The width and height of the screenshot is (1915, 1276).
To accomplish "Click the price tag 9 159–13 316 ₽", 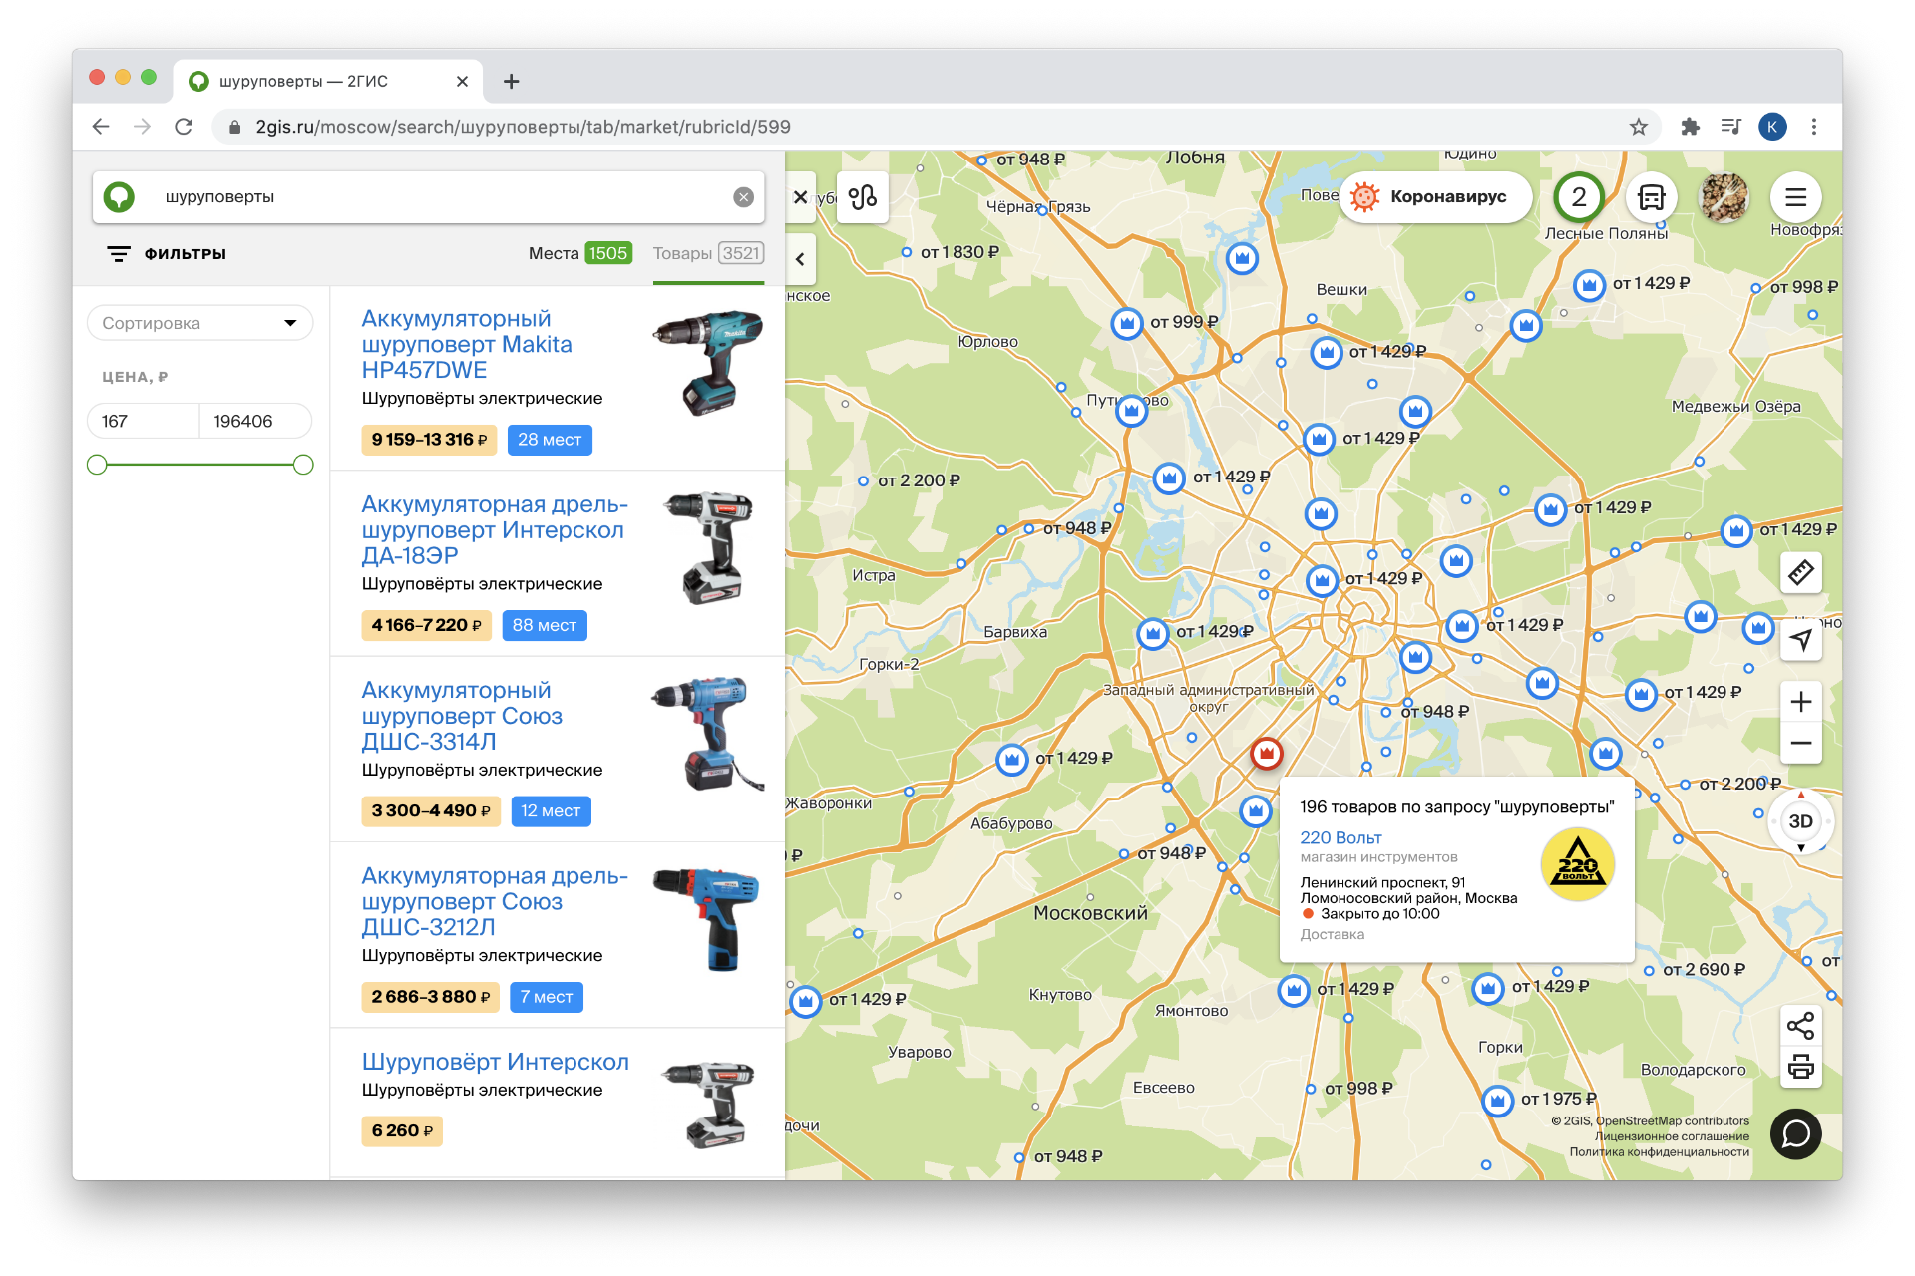I will pos(429,440).
